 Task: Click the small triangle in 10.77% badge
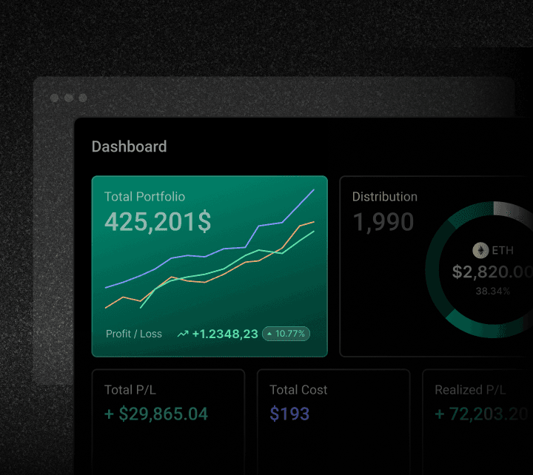269,334
